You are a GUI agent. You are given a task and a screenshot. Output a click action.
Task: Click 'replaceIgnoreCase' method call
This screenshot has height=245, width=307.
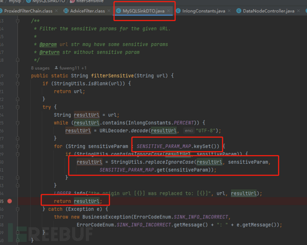click(170, 162)
